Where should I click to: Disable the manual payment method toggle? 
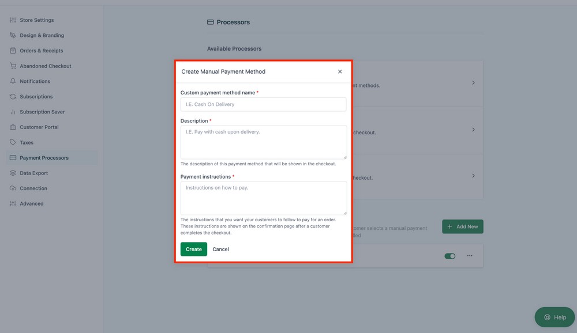[x=449, y=255]
